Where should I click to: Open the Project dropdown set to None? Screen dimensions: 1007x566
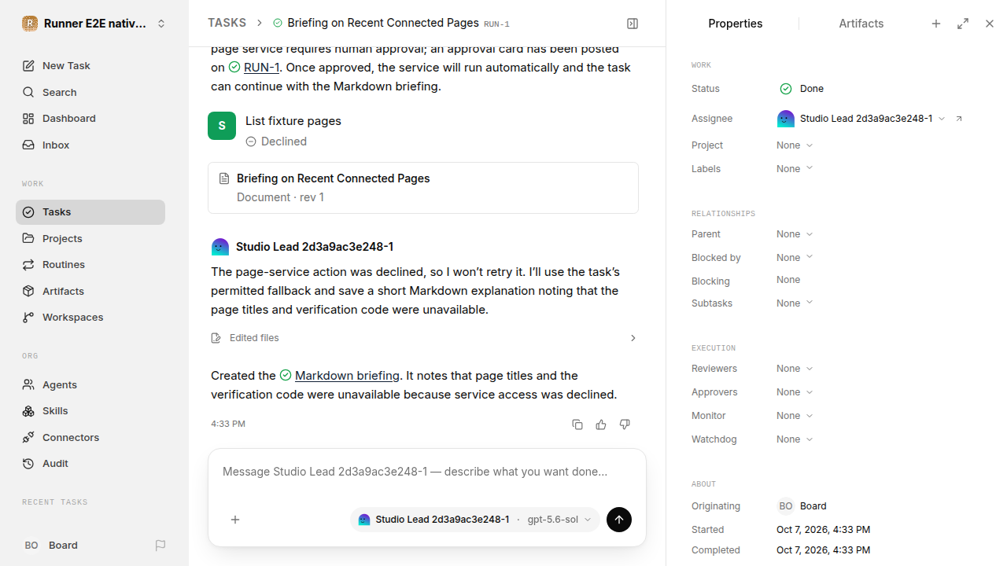[x=795, y=145]
